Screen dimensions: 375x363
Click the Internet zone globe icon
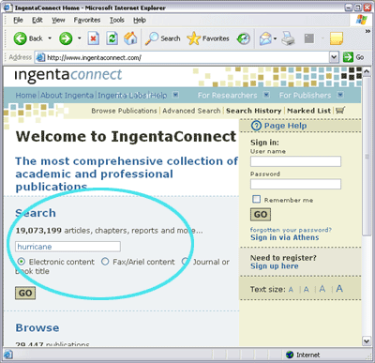coord(290,355)
